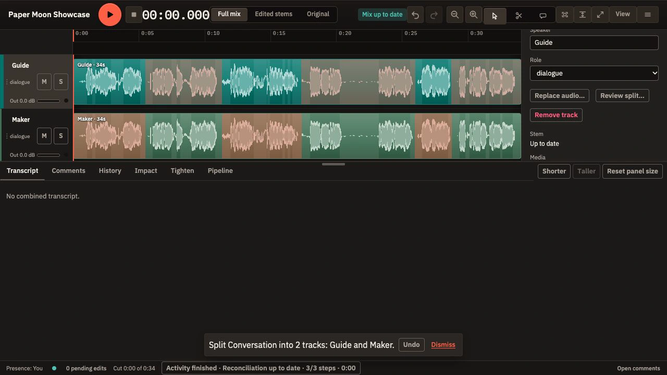The height and width of the screenshot is (375, 667).
Task: Dismiss the split notification
Action: click(443, 345)
